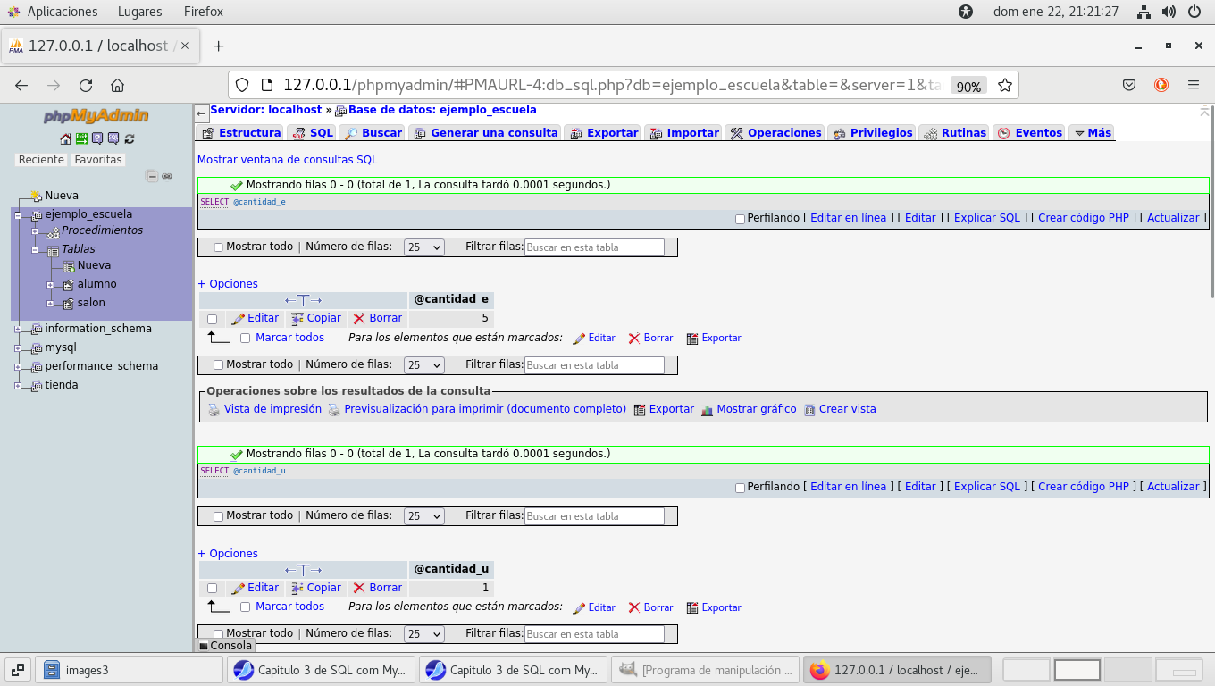Open the Exportar tab
Image resolution: width=1215 pixels, height=686 pixels.
pos(604,133)
